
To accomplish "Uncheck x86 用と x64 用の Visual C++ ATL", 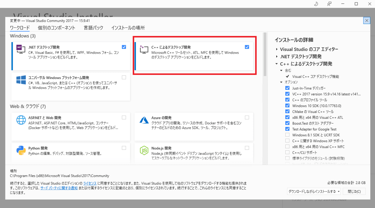I will (287, 117).
